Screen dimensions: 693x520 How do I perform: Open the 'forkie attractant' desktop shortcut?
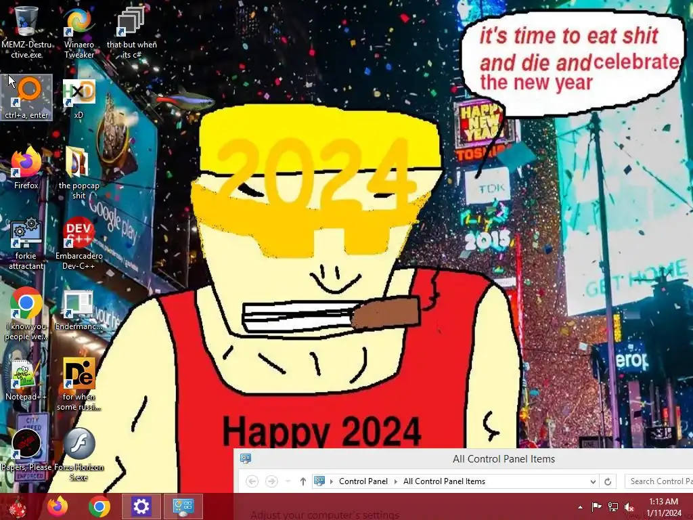coord(26,244)
